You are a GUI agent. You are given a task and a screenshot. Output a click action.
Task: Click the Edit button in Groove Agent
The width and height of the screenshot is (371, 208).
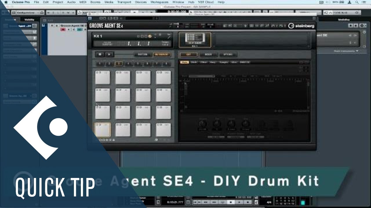pyautogui.click(x=188, y=54)
